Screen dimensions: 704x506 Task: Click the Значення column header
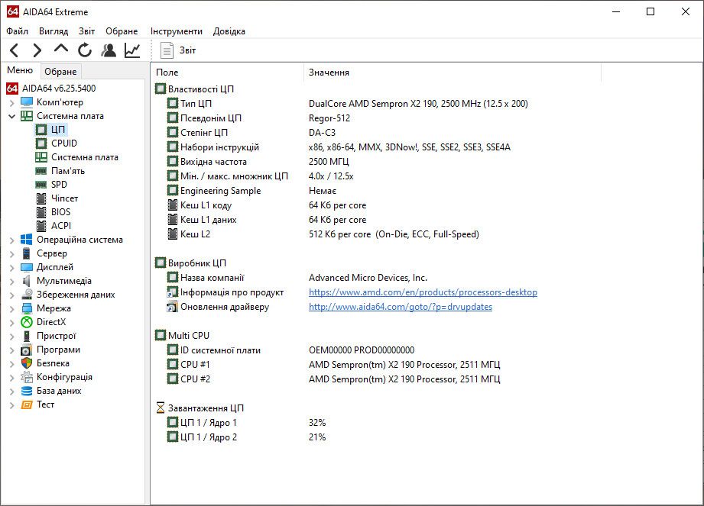click(x=453, y=73)
